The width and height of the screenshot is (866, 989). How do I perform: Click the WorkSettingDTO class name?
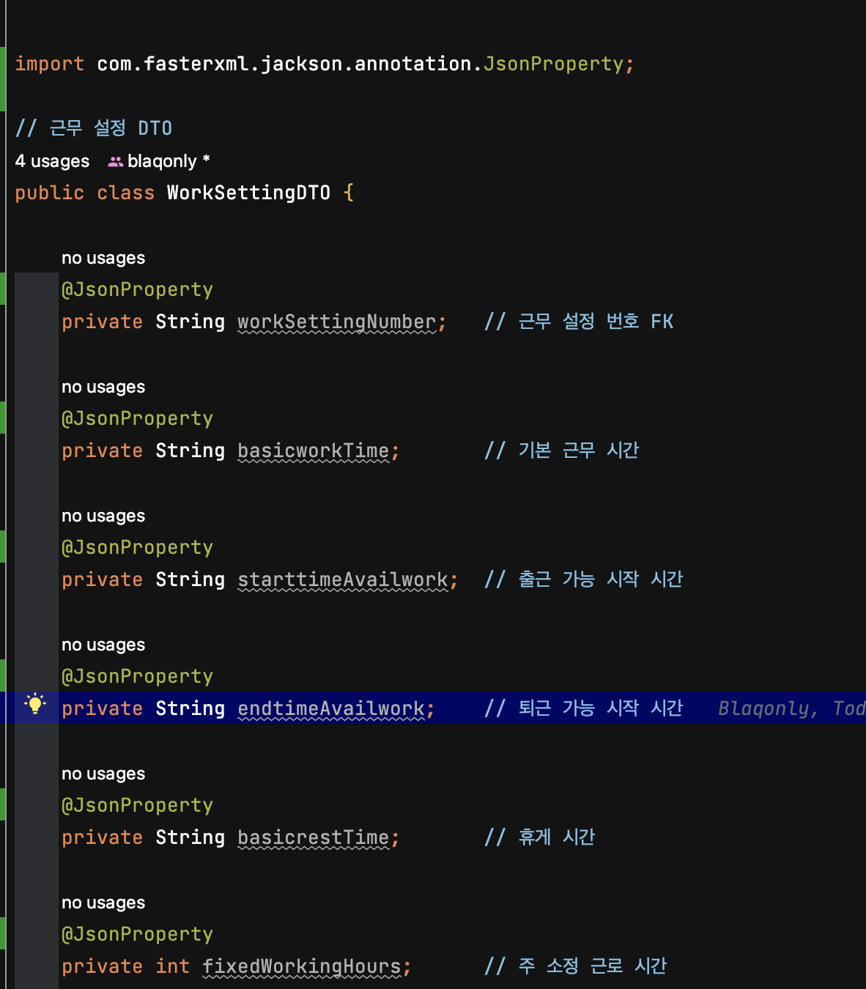pos(249,193)
